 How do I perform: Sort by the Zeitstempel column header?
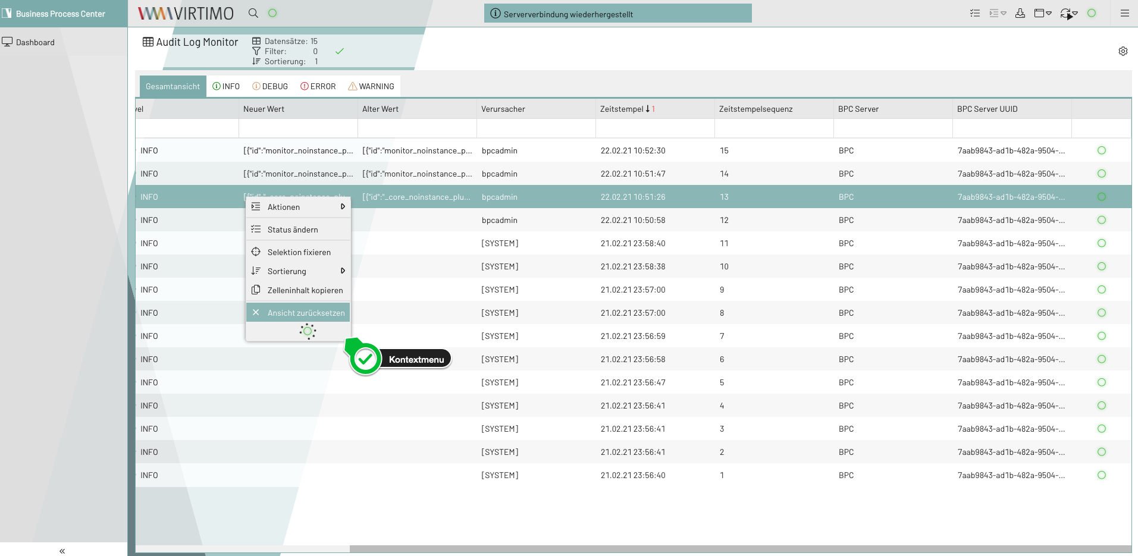622,109
